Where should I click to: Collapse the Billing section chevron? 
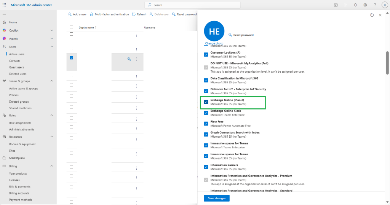(x=52, y=166)
